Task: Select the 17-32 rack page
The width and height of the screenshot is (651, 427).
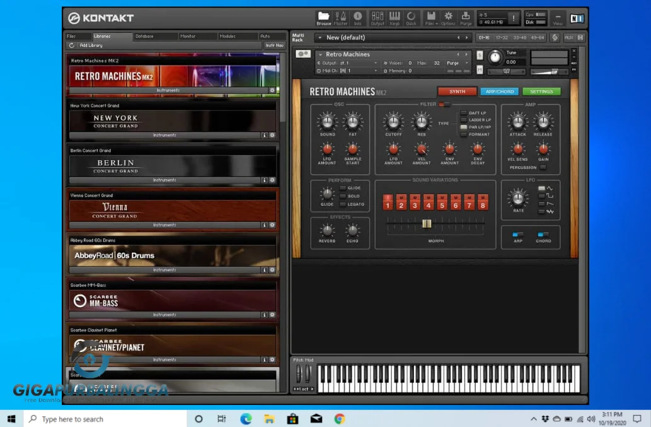Action: click(502, 37)
